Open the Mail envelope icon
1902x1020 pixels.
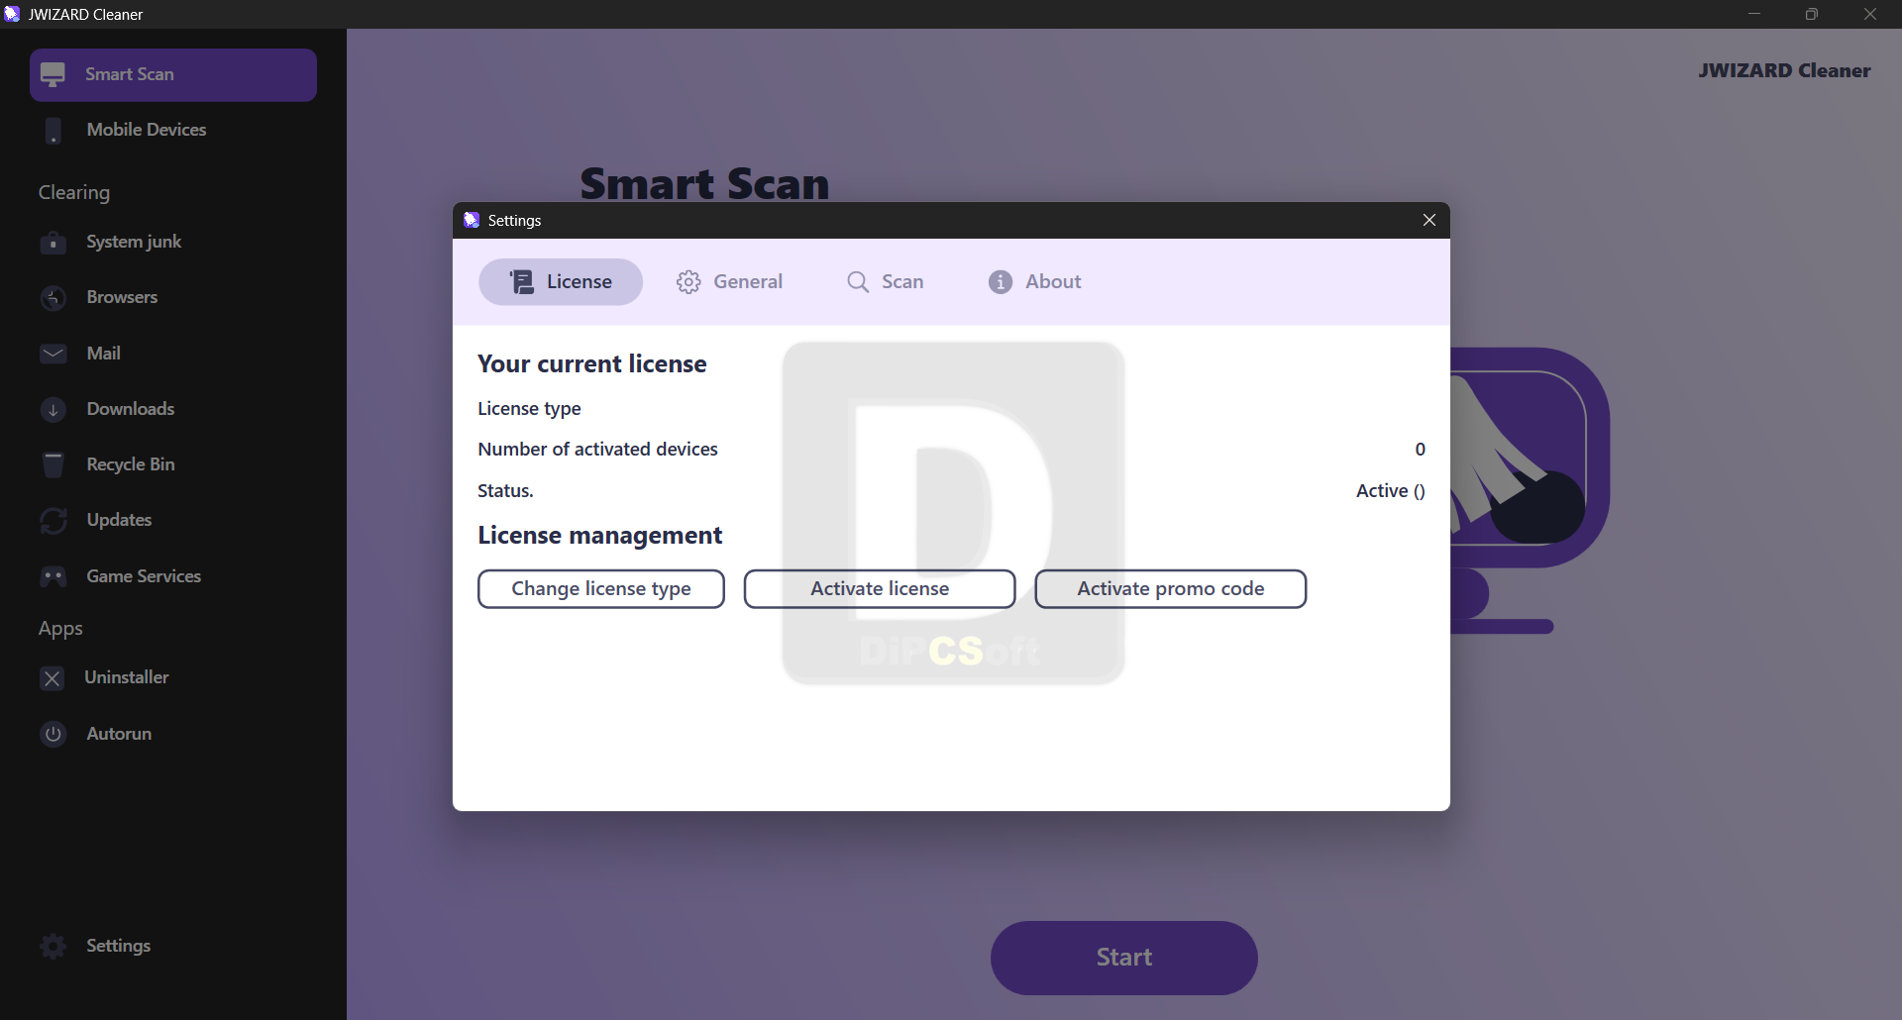point(53,354)
